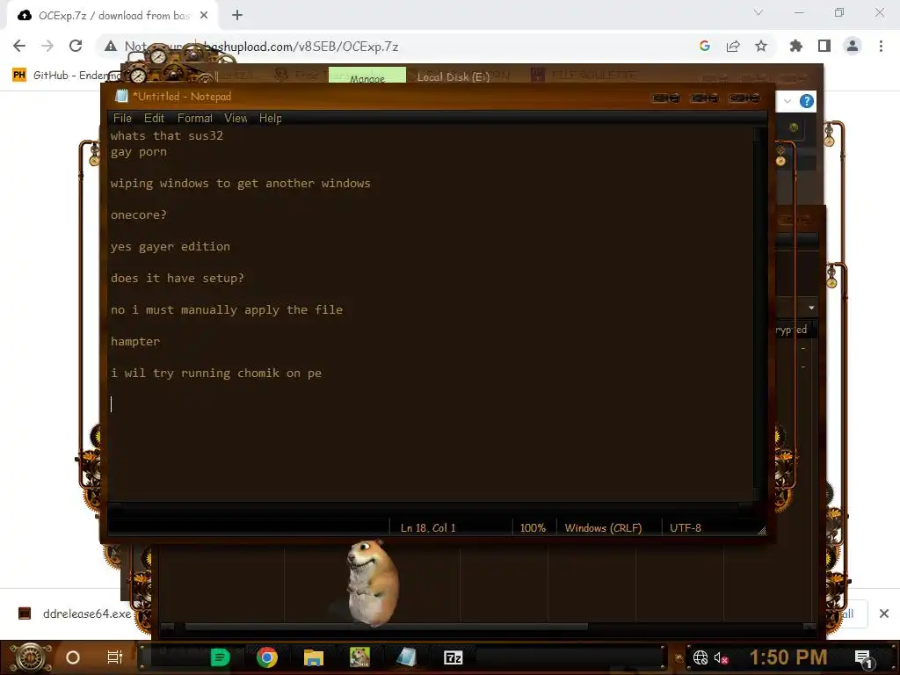Screen dimensions: 900x675
Task: Open Task View on the taskbar
Action: pos(115,657)
